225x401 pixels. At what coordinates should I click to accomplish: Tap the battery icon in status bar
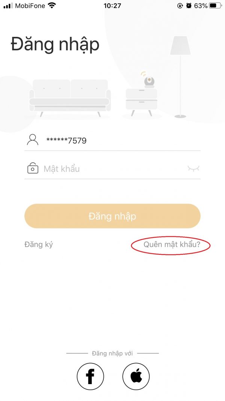pyautogui.click(x=215, y=6)
